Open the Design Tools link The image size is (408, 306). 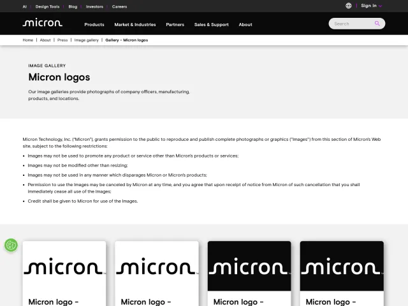(47, 6)
